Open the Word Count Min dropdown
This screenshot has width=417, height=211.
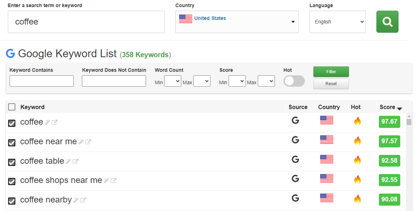(173, 81)
